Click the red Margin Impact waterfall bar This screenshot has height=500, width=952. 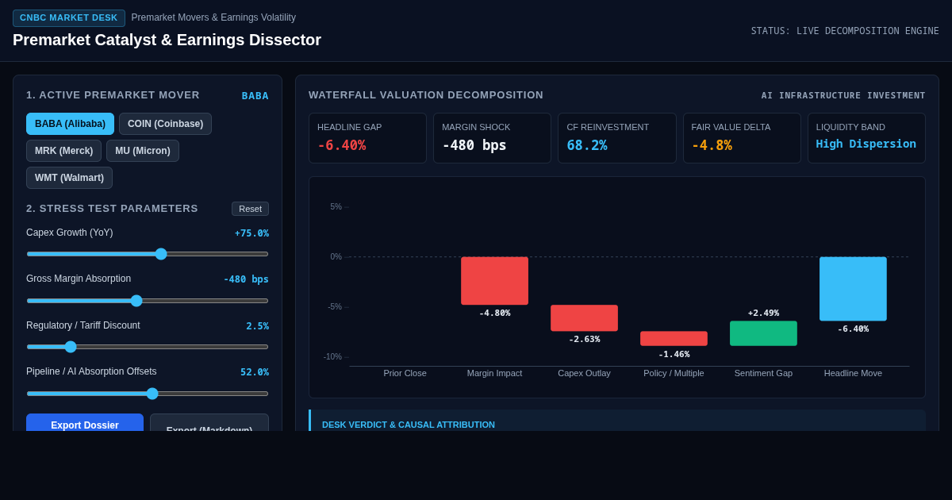click(x=494, y=281)
